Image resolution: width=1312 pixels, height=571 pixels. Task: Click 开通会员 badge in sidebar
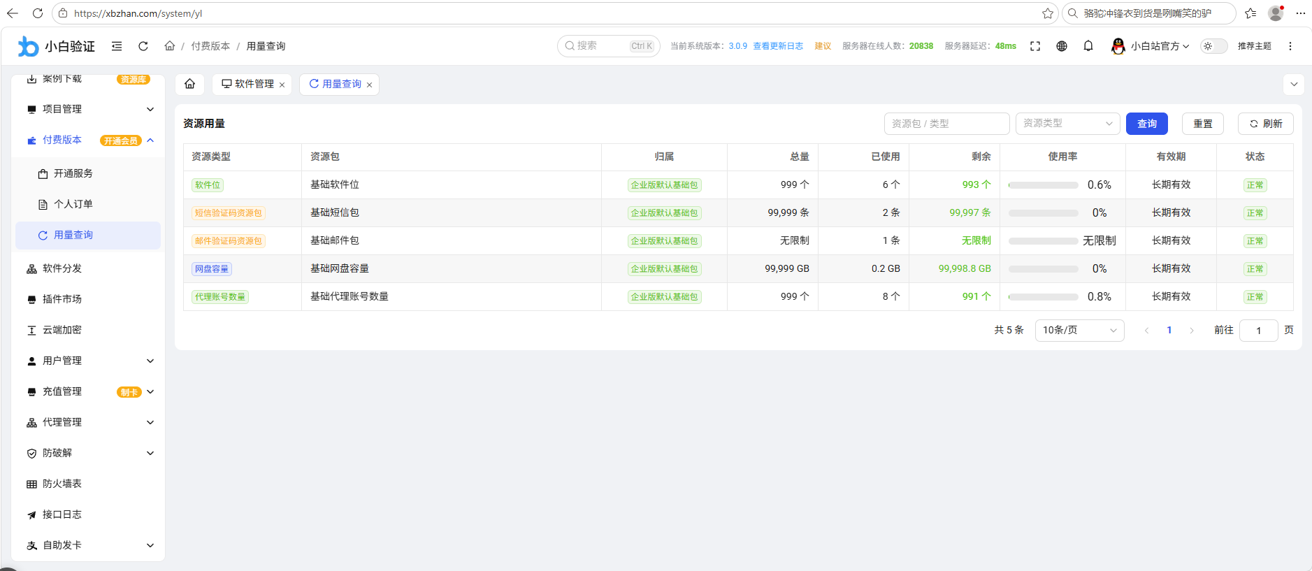point(121,140)
